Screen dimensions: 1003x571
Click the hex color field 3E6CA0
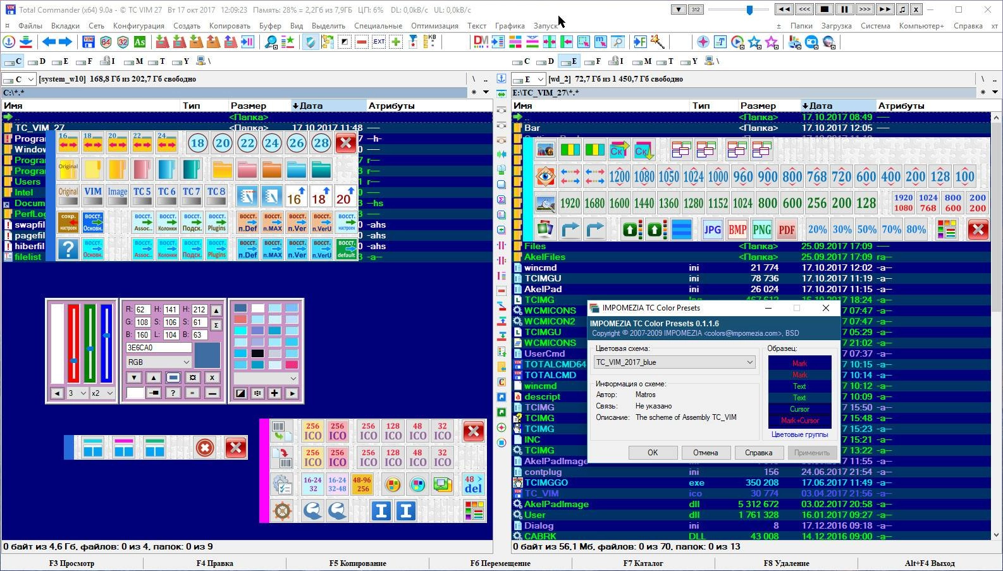coord(159,347)
